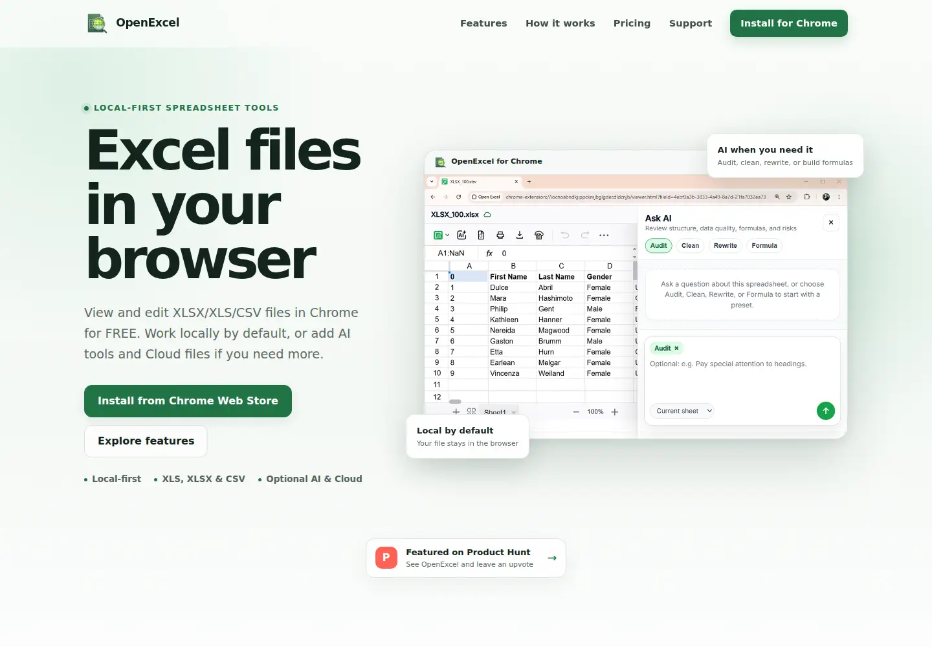Open the Sheet1 tab dropdown arrow

point(514,412)
